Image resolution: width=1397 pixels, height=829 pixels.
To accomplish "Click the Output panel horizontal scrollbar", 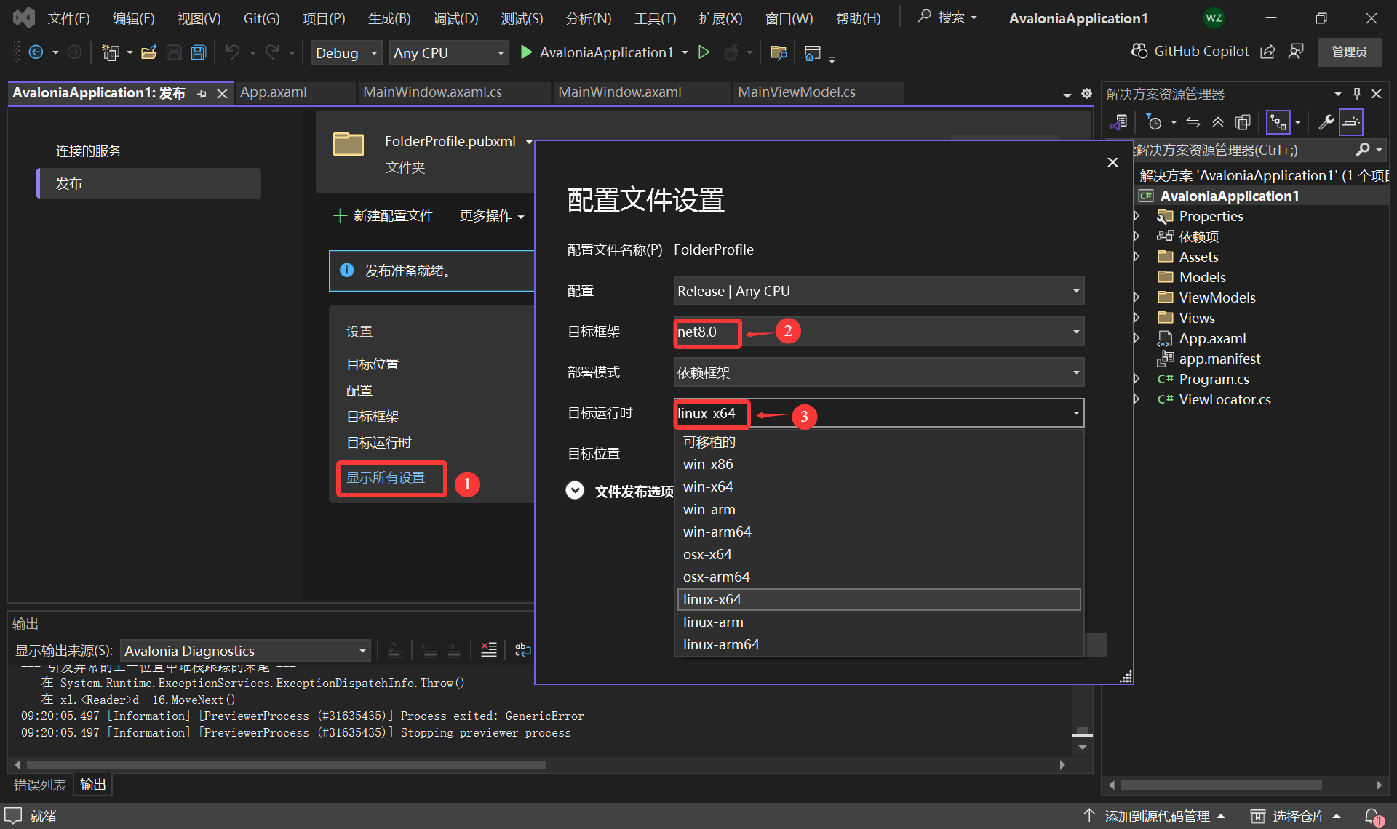I will tap(286, 765).
